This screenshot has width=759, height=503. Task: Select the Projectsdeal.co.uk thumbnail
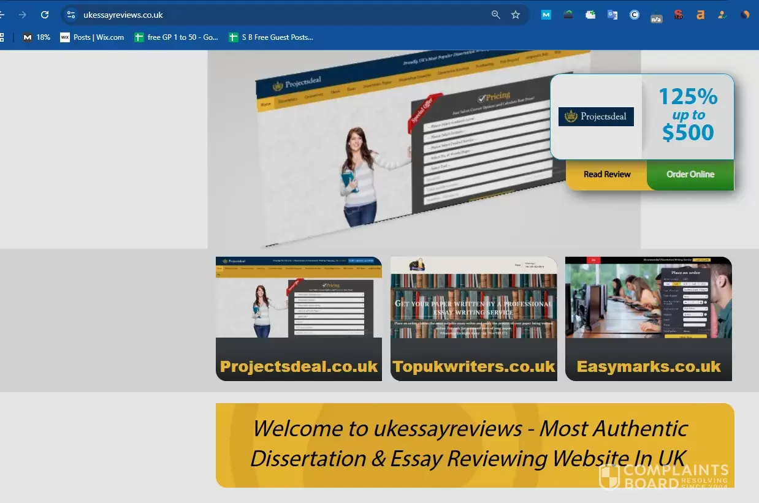pos(299,319)
